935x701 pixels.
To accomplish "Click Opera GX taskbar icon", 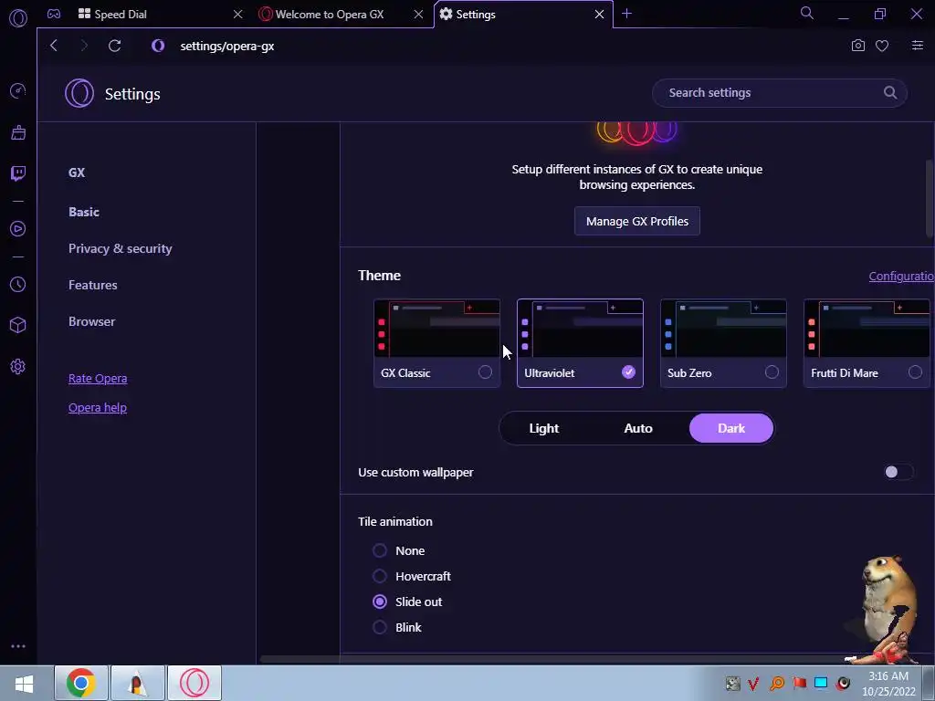I will click(x=194, y=683).
